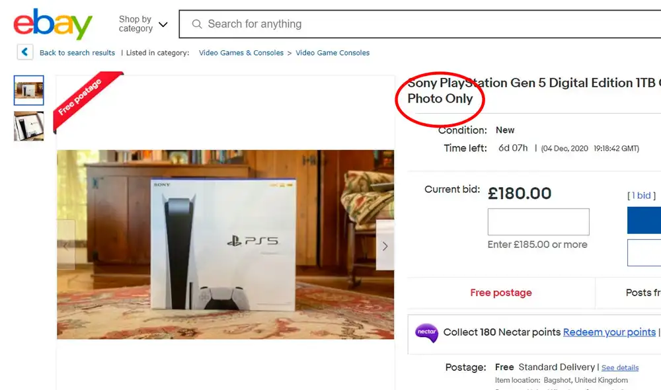Open the Shop by category dropdown

point(143,24)
